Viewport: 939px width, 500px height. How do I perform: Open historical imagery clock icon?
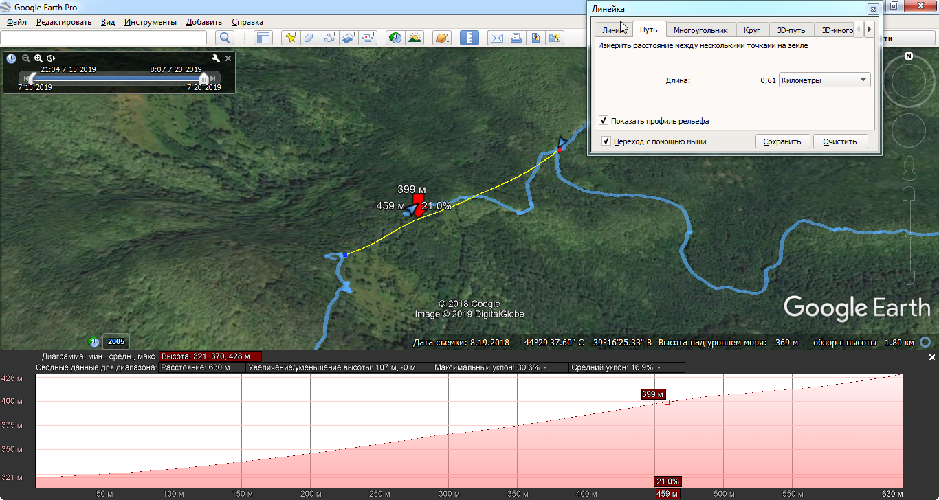[395, 38]
